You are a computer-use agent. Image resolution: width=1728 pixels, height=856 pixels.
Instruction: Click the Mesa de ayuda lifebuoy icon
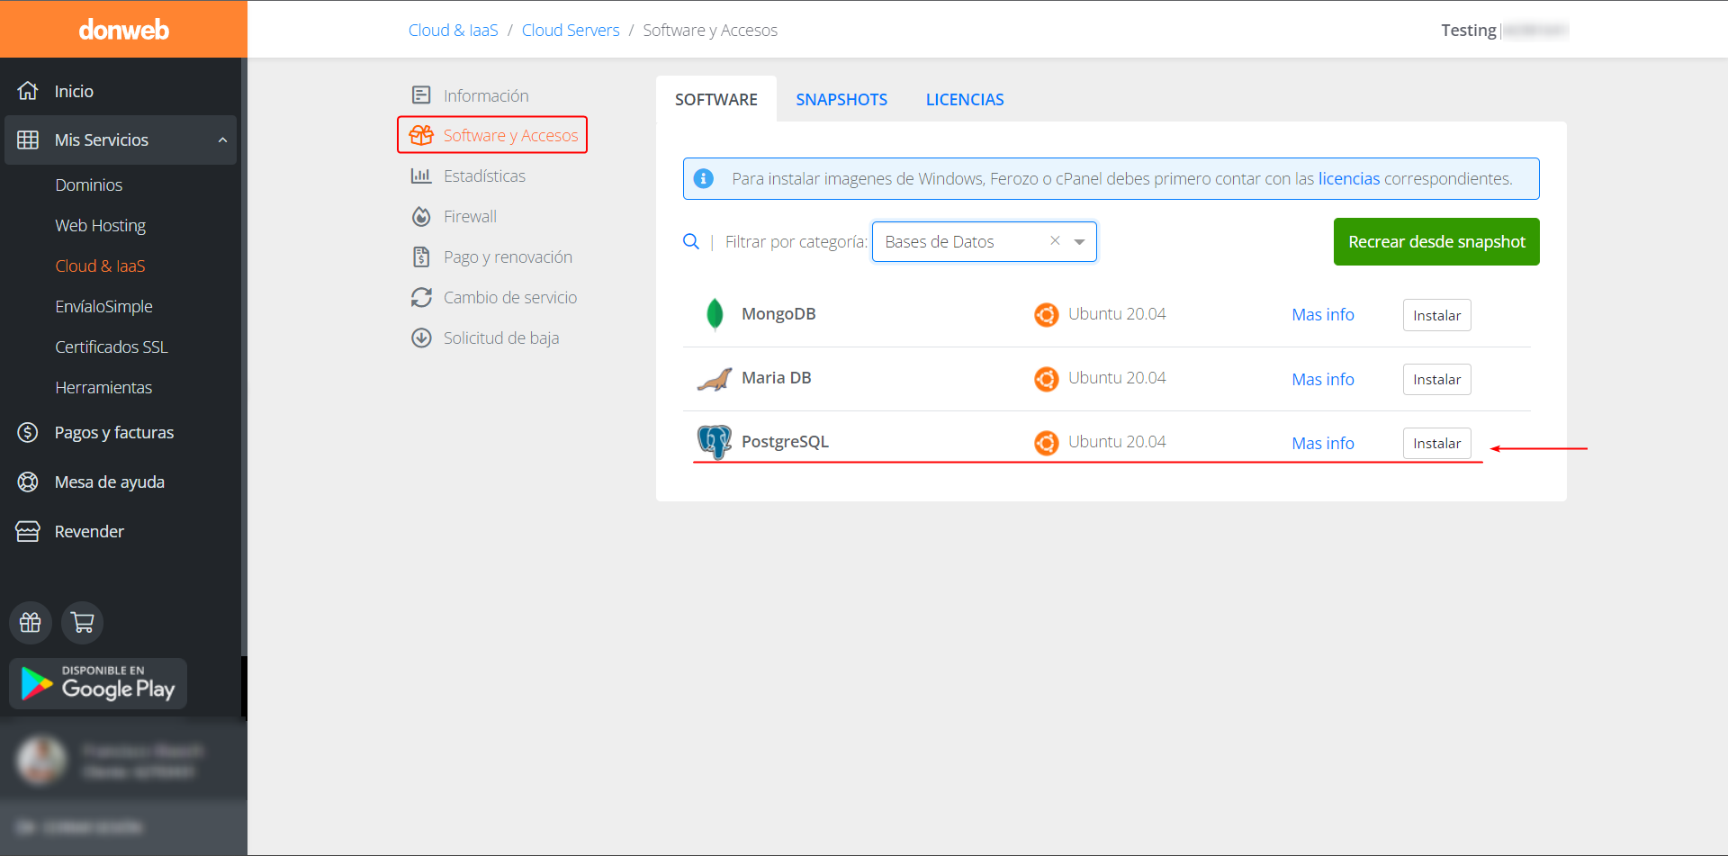[28, 482]
